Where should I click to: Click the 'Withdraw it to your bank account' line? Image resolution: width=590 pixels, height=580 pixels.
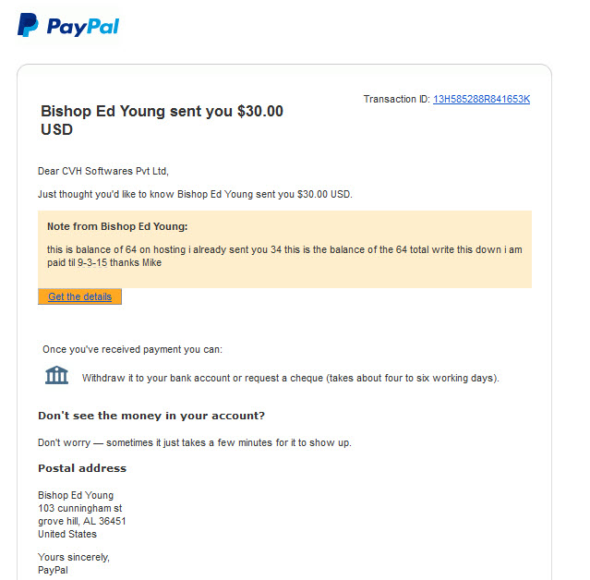(291, 378)
